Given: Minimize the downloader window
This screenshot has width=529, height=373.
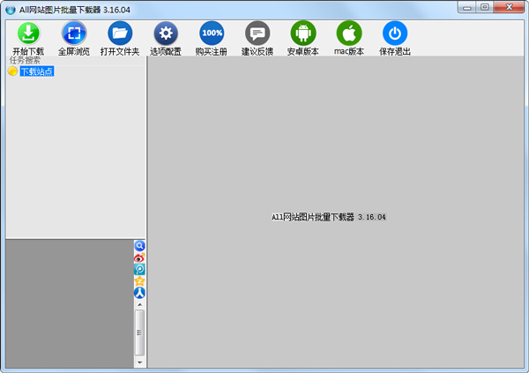Looking at the screenshot, I should coord(467,7).
